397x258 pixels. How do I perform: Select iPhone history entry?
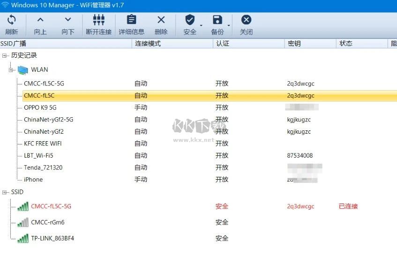tap(33, 180)
